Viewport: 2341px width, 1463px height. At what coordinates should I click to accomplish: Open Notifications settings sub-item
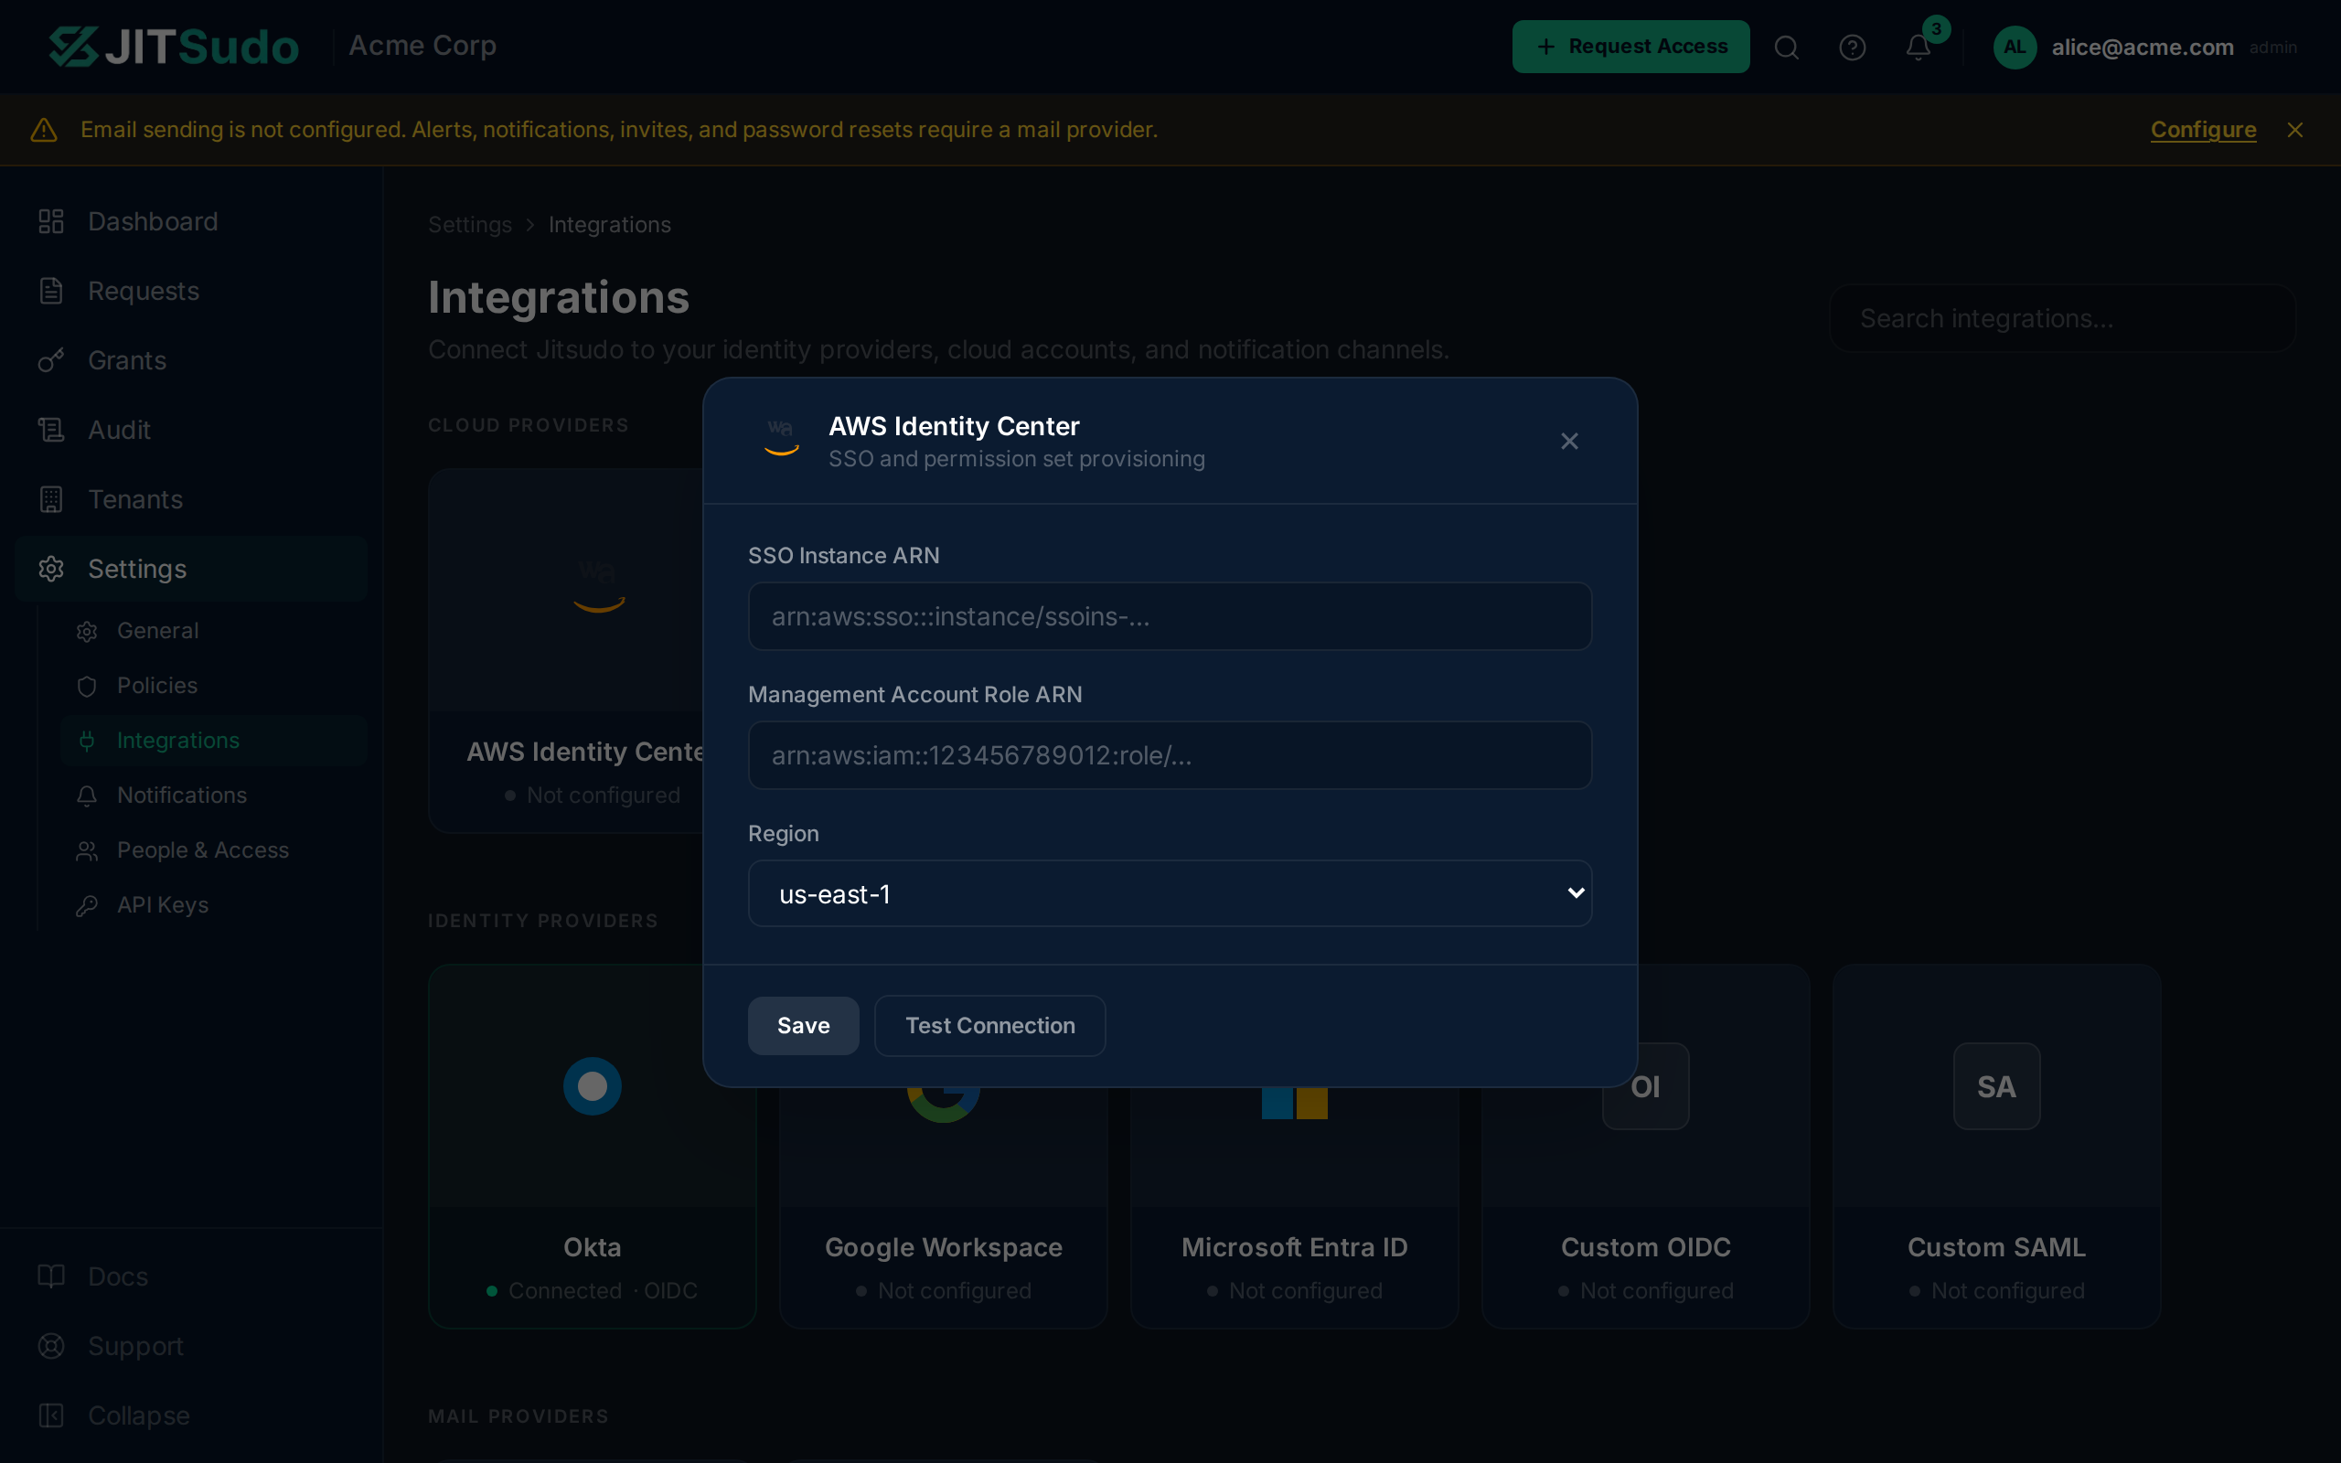coord(214,796)
